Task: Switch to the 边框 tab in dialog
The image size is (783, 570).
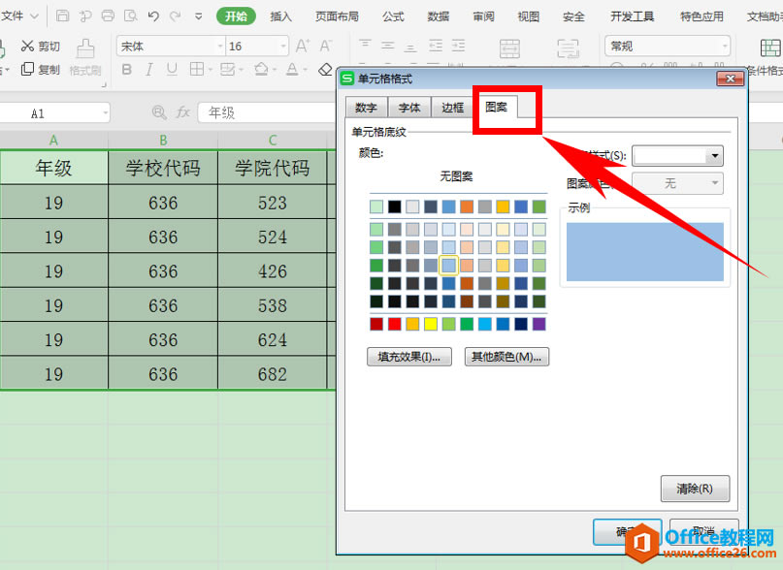Action: coord(453,108)
